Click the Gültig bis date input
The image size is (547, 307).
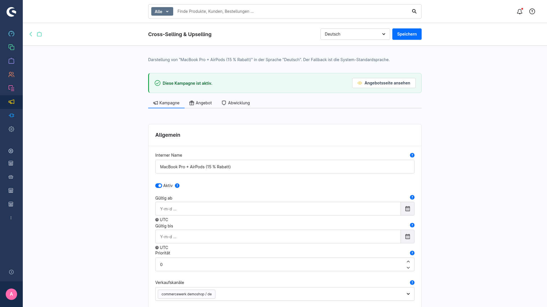(x=278, y=237)
